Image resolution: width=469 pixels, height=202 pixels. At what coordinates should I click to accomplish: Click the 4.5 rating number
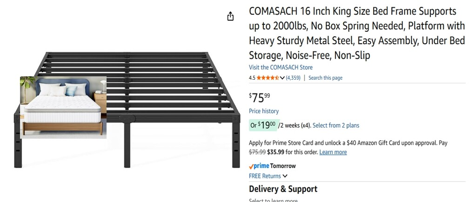(x=252, y=78)
